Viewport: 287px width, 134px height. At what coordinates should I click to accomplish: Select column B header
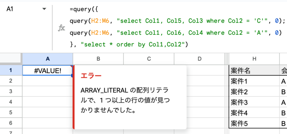(98, 59)
